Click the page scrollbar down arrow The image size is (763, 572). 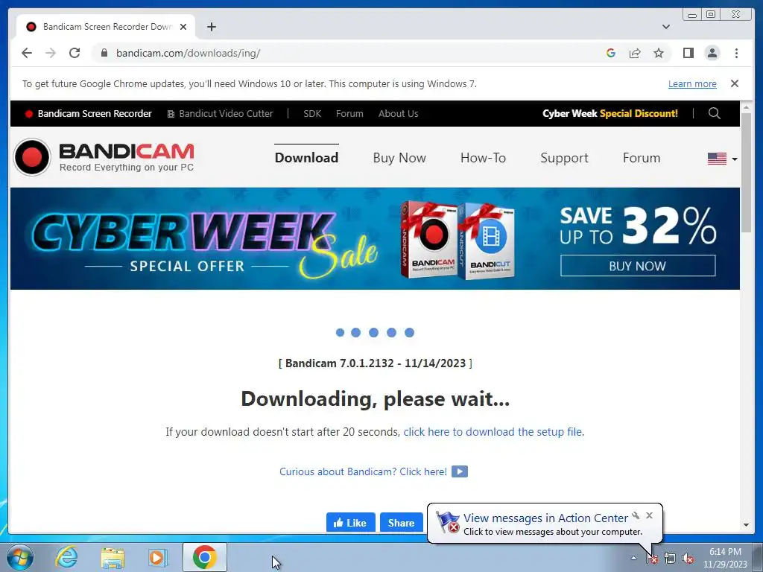[x=746, y=525]
